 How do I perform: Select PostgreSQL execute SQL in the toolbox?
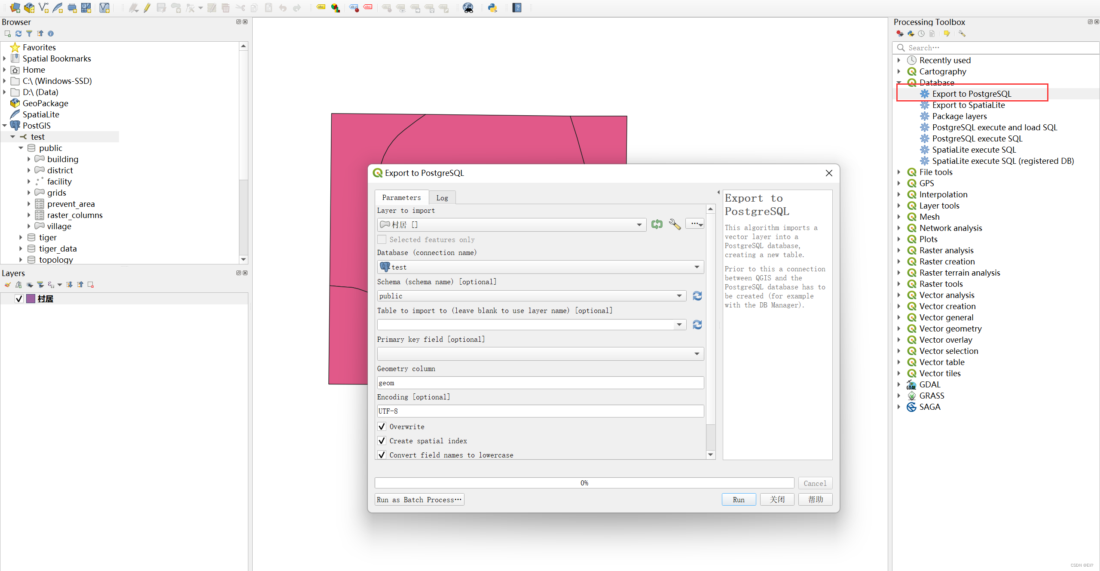click(977, 138)
